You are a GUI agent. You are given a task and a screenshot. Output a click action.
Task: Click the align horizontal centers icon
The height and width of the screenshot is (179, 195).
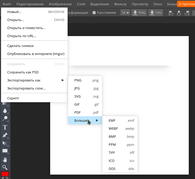coord(179,13)
